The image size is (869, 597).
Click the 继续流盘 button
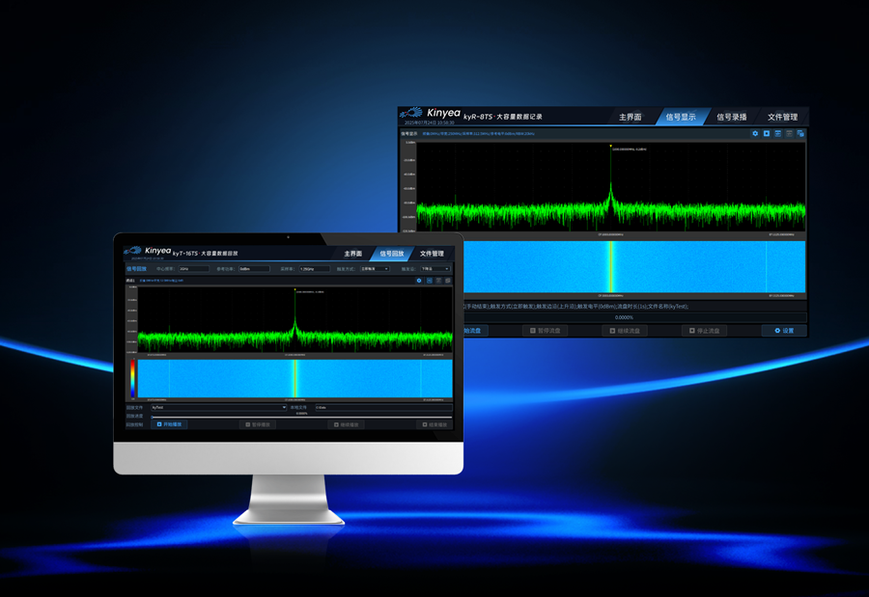(x=625, y=331)
